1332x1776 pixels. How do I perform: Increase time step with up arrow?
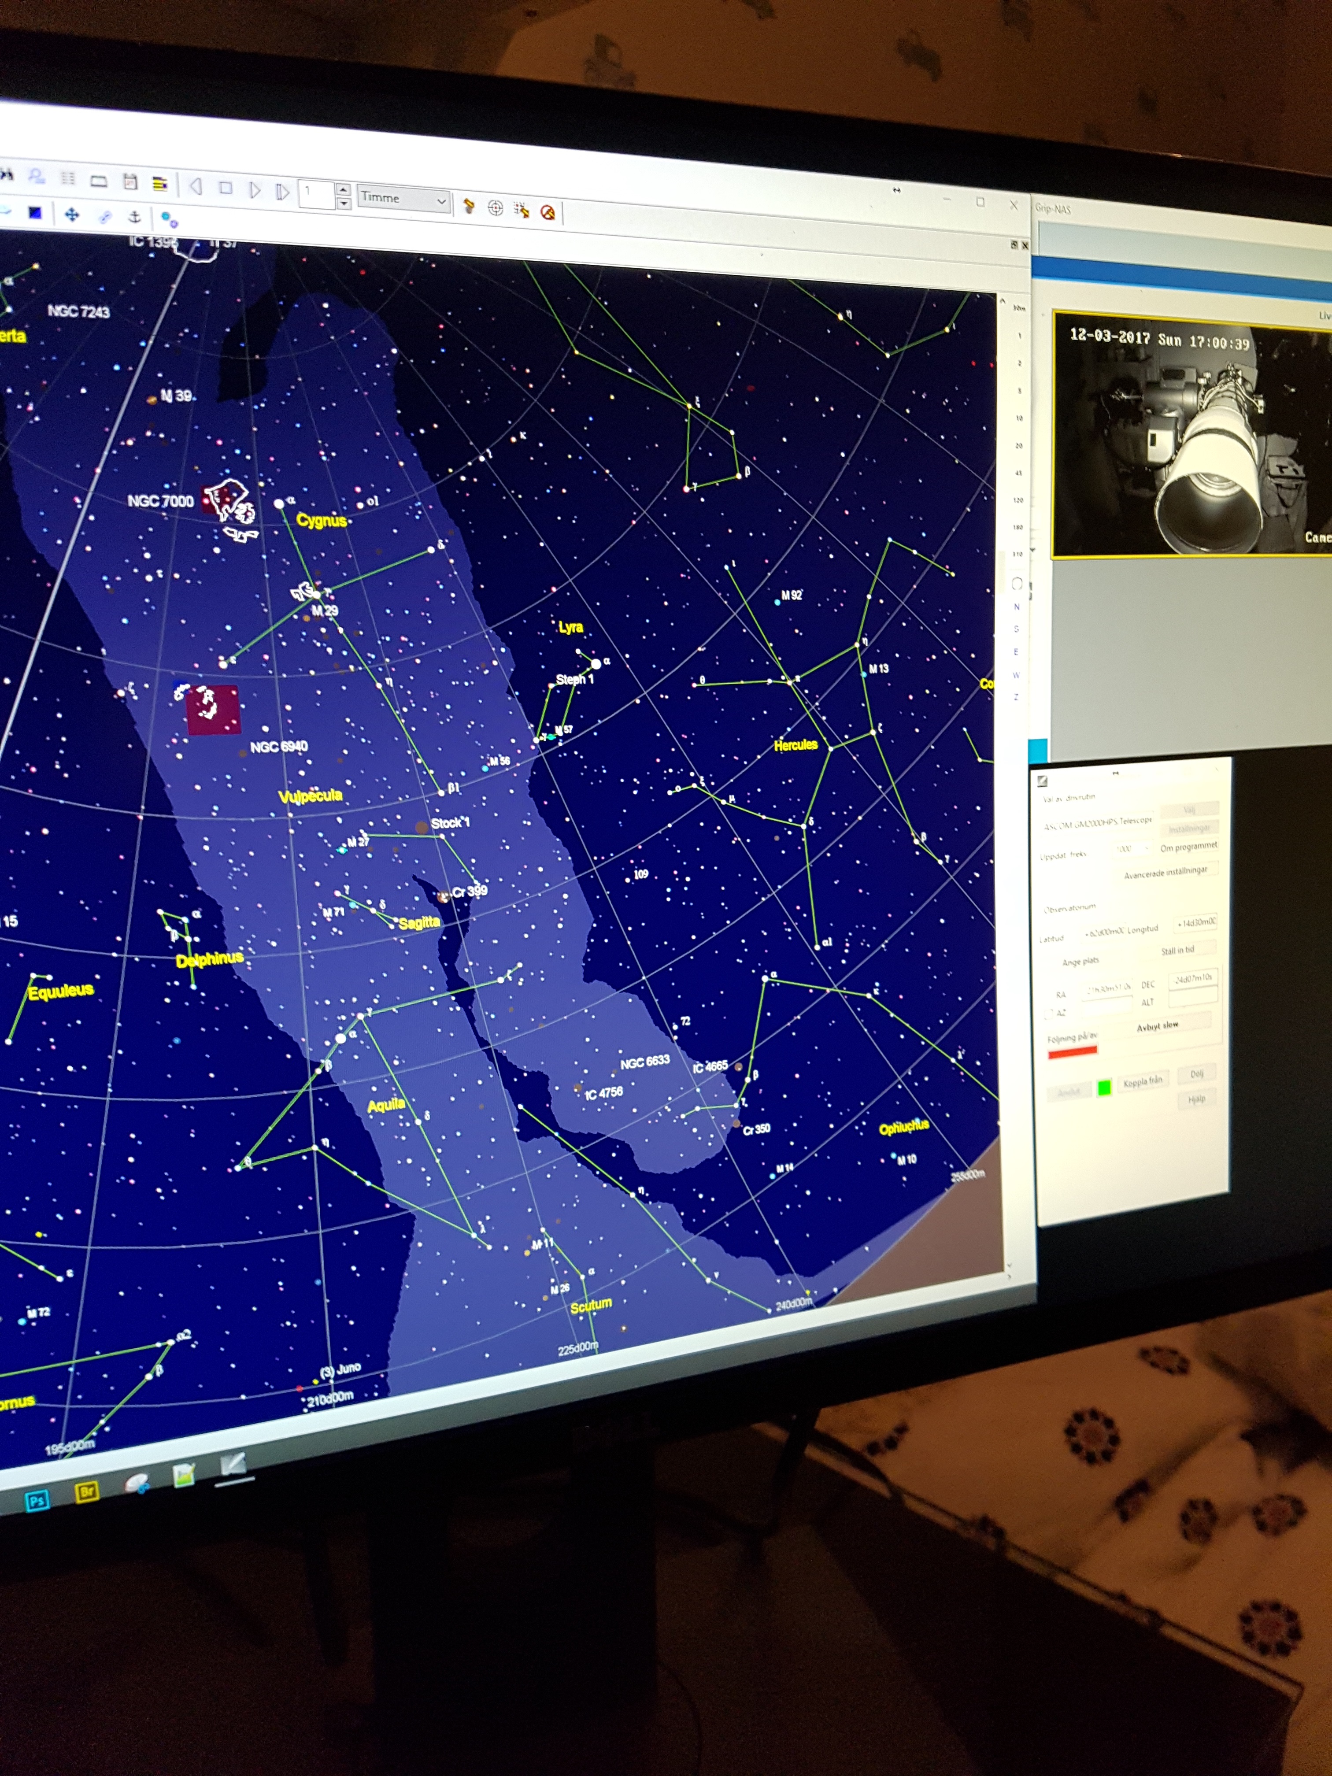click(344, 189)
